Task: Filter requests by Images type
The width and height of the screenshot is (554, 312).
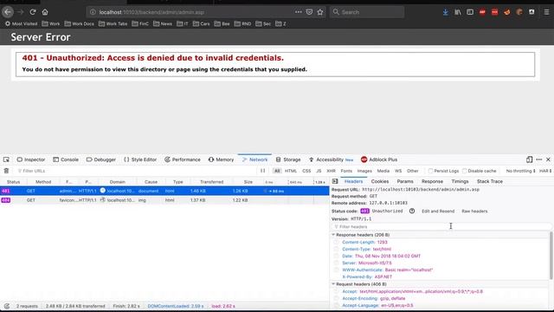Action: (x=364, y=171)
